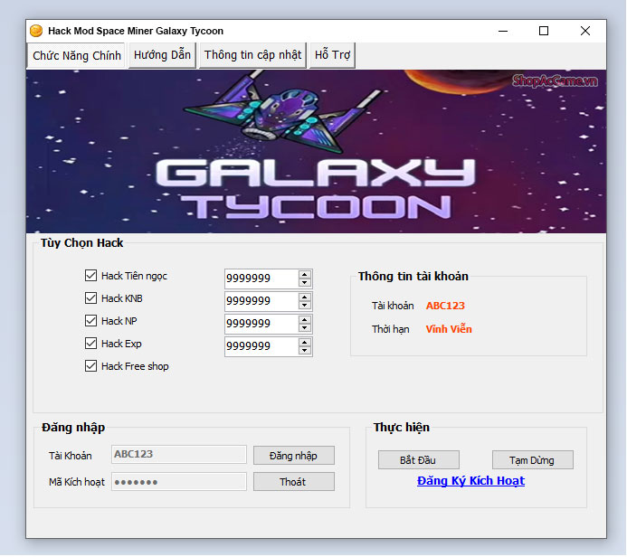
Task: Click the Thoát button
Action: pos(293,481)
